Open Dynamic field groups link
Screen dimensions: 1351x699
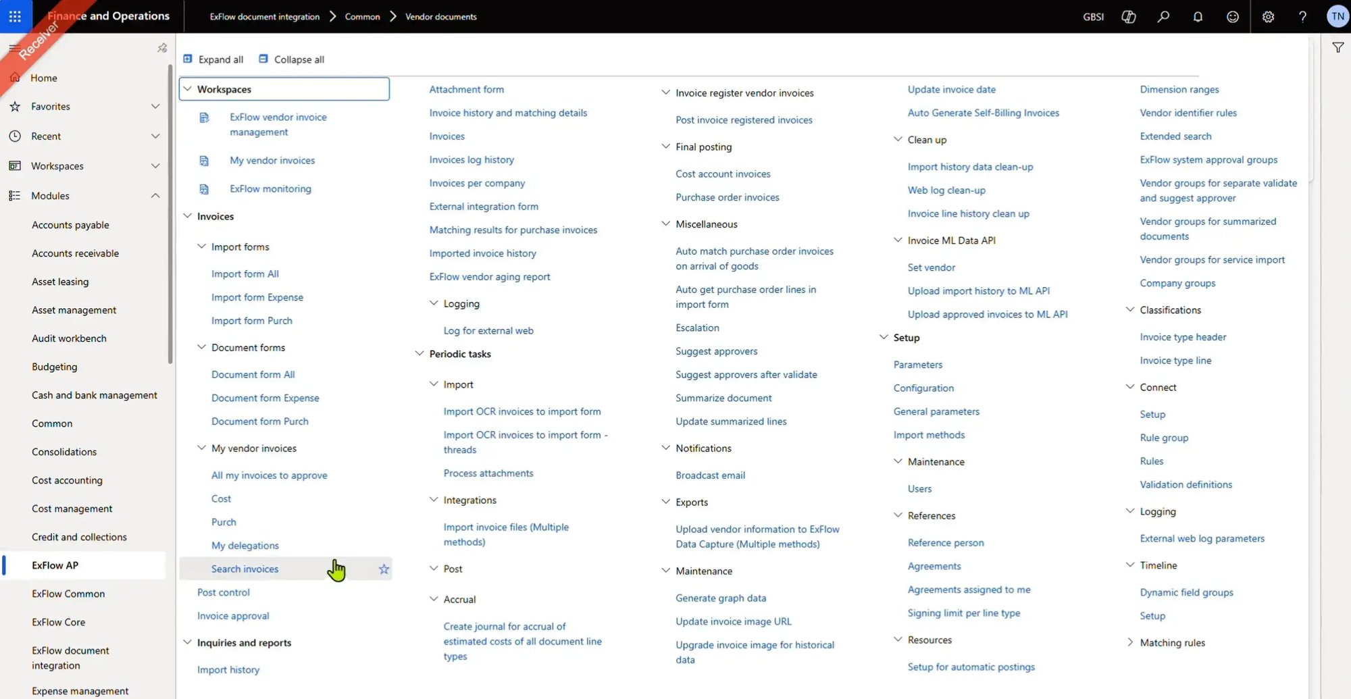(x=1186, y=592)
